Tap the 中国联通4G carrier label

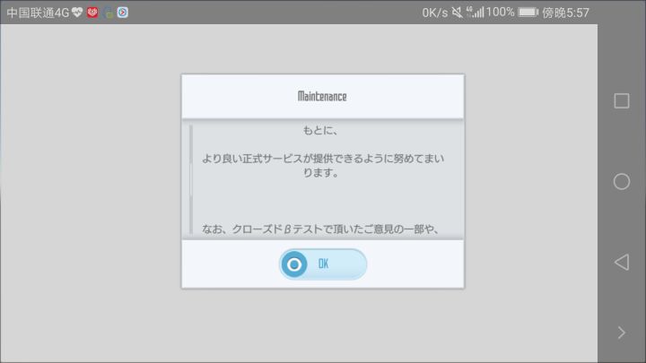pos(38,13)
